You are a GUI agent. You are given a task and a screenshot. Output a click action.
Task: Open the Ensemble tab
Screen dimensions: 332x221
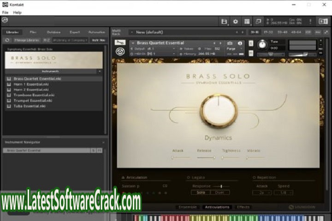[x=188, y=207]
